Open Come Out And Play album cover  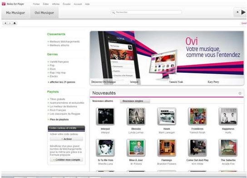pos(198,147)
